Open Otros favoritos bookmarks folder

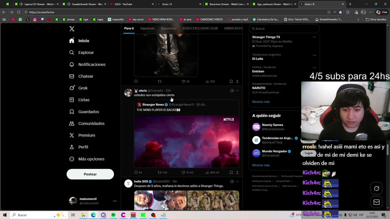[376, 19]
